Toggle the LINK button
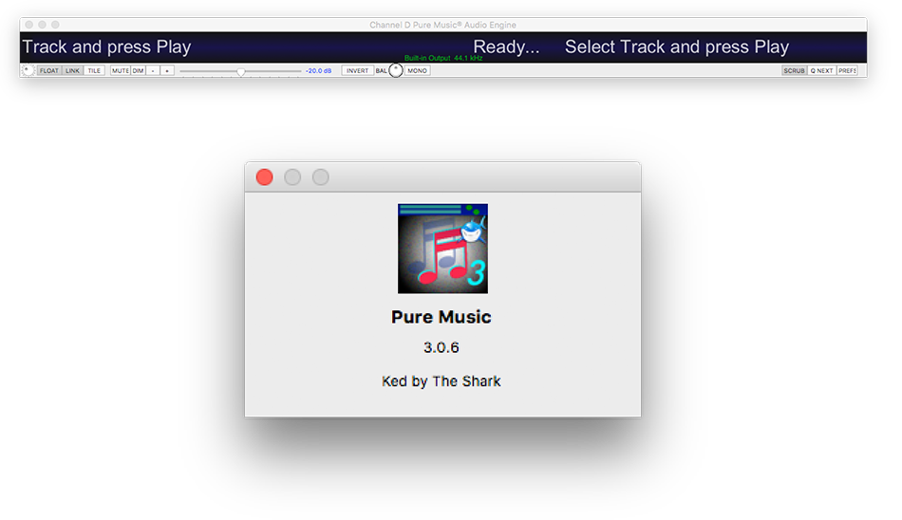This screenshot has height=520, width=902. tap(73, 71)
